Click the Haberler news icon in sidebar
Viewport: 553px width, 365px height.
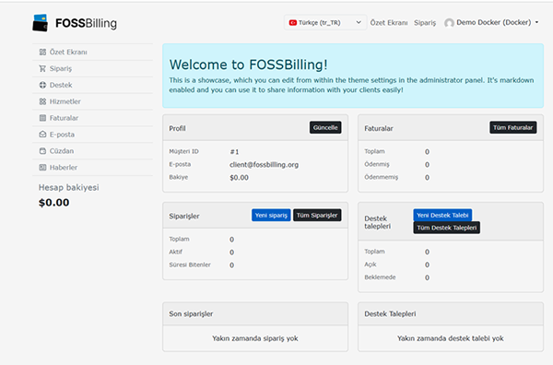tap(42, 168)
